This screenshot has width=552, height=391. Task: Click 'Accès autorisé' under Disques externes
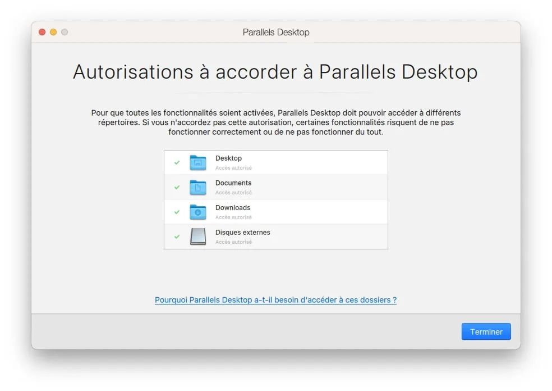point(233,242)
